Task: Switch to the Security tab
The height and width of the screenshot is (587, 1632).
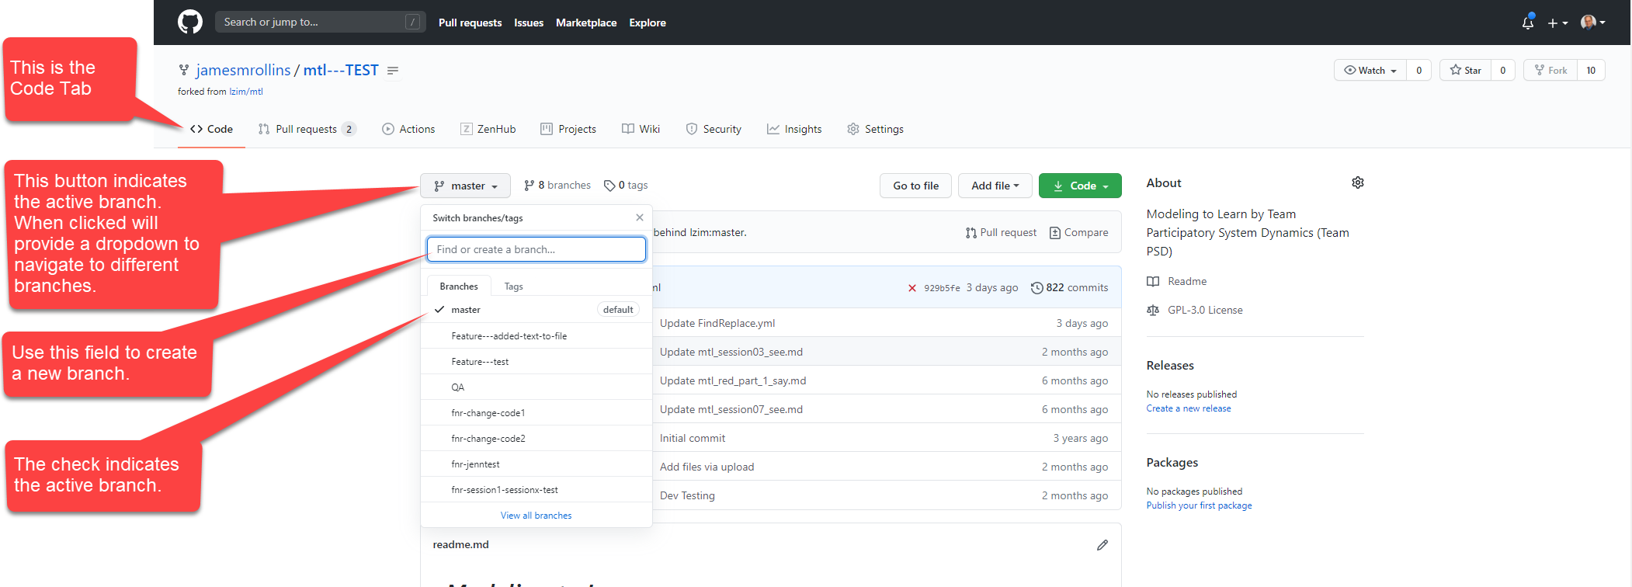Action: [x=714, y=129]
